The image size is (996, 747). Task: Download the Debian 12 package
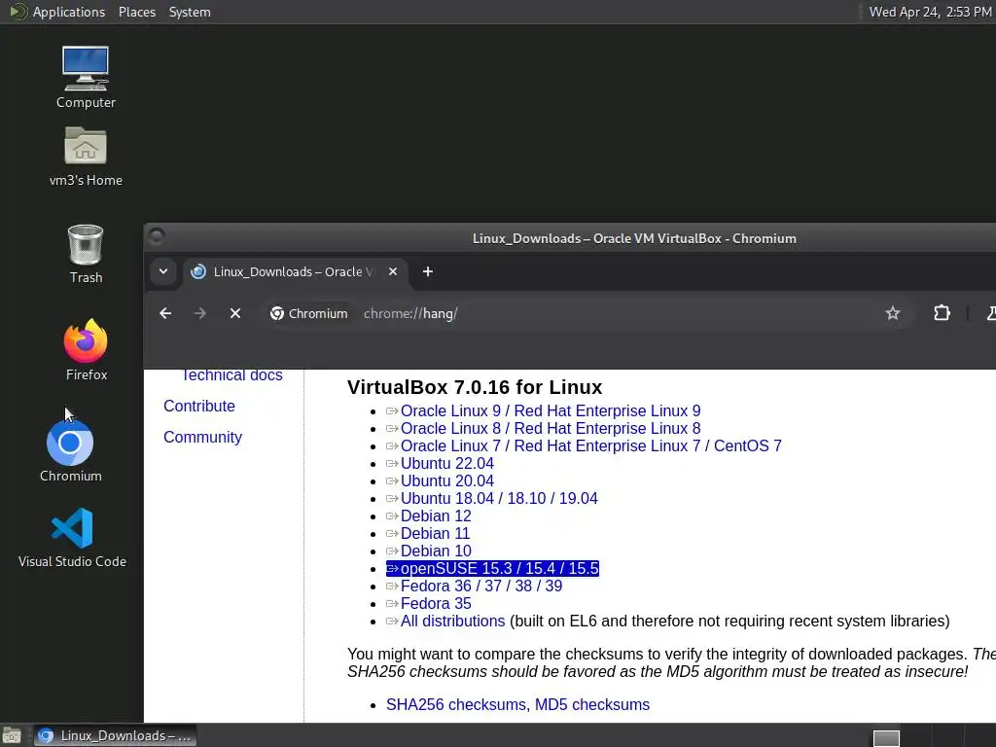[436, 516]
